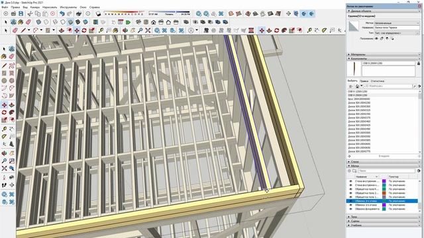Select the Shaded With Textures style icon
Screen dimensions: 424x238
pyautogui.click(x=78, y=22)
